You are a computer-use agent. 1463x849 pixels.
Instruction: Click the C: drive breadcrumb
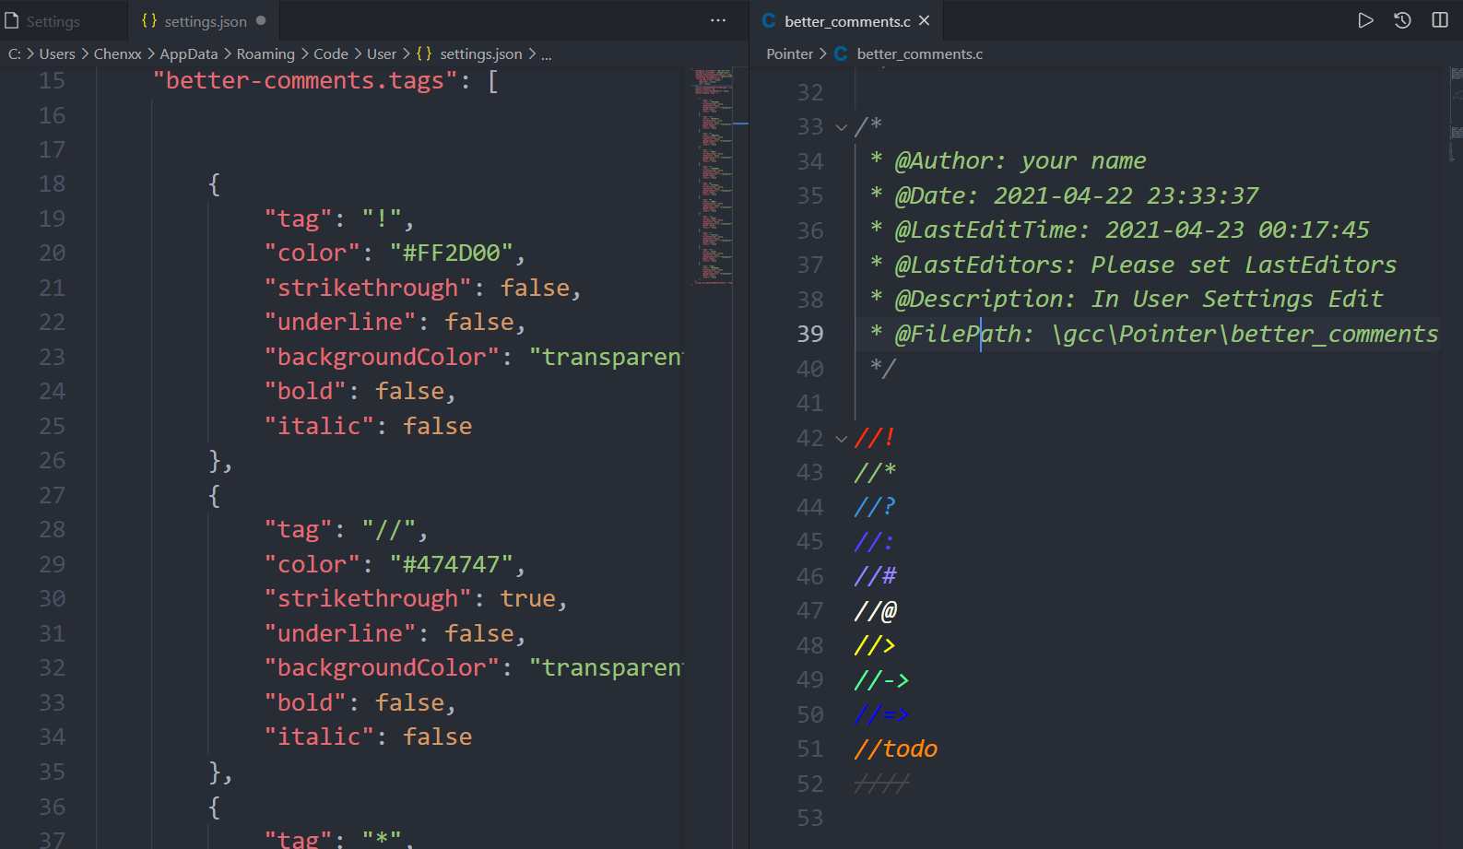[x=15, y=53]
